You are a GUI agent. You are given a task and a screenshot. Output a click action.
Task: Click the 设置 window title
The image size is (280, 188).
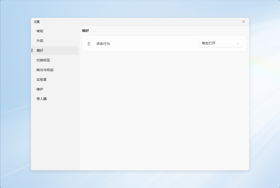37,22
